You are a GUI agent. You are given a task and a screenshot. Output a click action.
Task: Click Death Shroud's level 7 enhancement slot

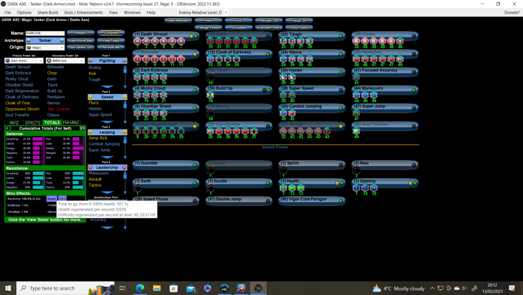click(181, 41)
